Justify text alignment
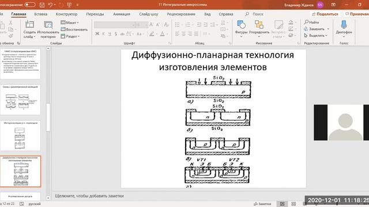The image size is (369, 207). point(196,34)
